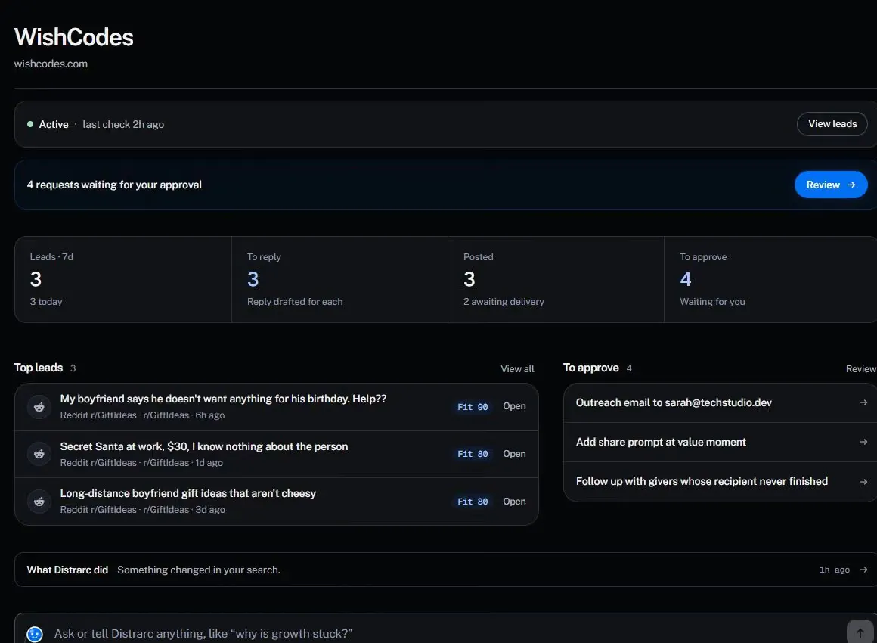Open the To reply stat card

click(x=339, y=279)
